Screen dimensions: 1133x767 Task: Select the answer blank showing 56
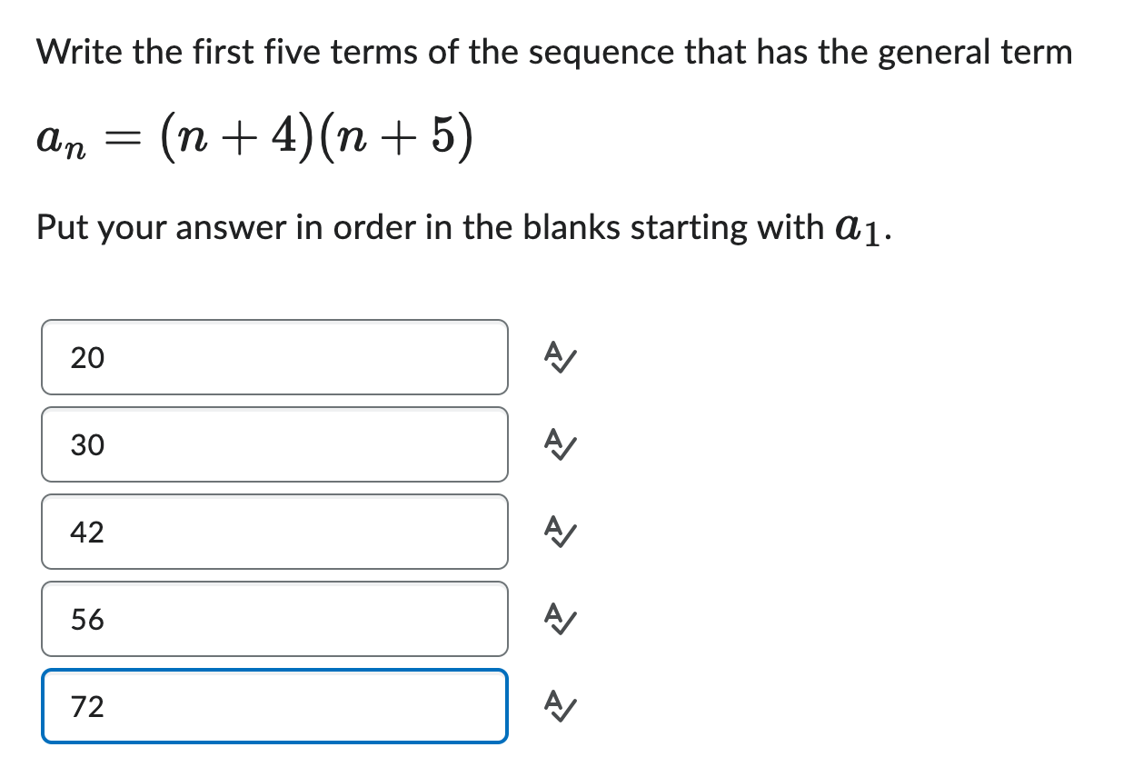click(x=273, y=619)
